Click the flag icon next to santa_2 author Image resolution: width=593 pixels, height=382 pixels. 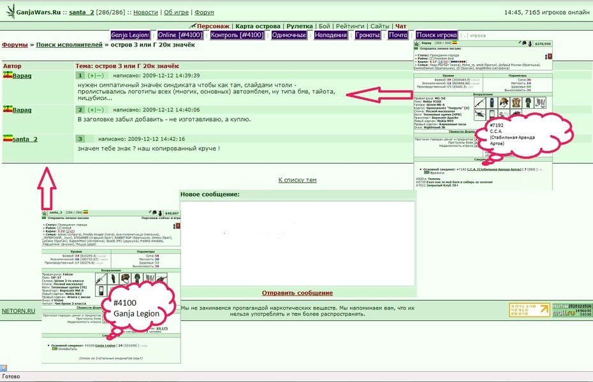pos(8,139)
